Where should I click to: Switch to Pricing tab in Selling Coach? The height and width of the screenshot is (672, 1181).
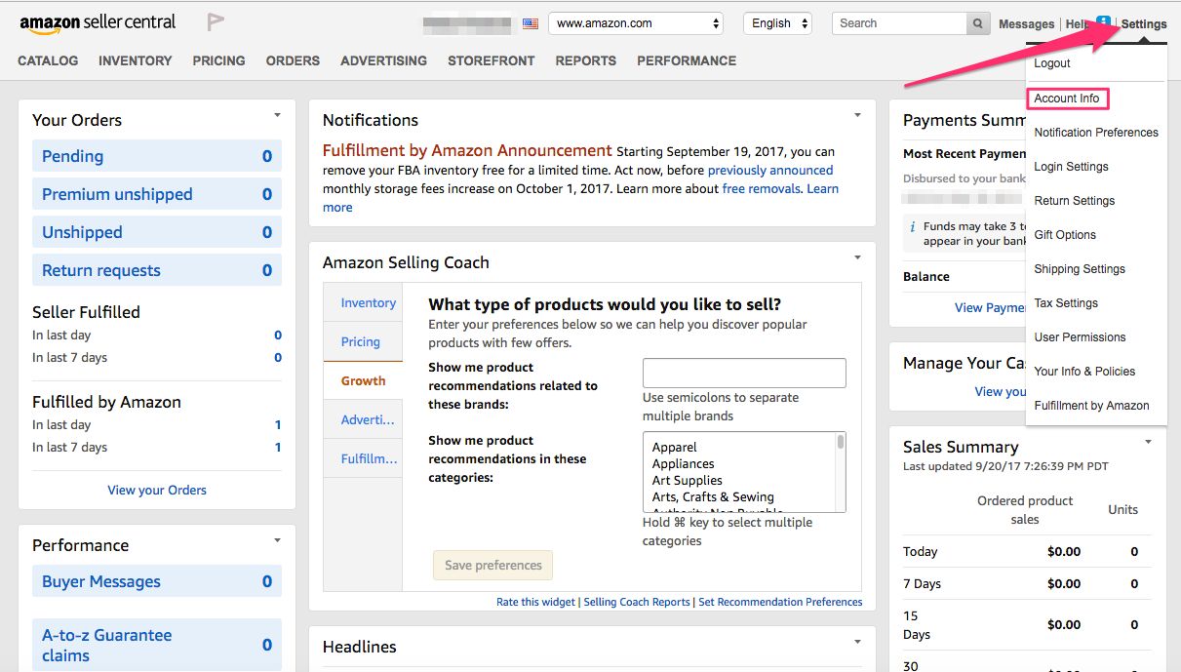[363, 341]
